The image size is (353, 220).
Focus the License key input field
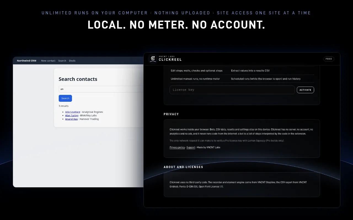tap(232, 90)
